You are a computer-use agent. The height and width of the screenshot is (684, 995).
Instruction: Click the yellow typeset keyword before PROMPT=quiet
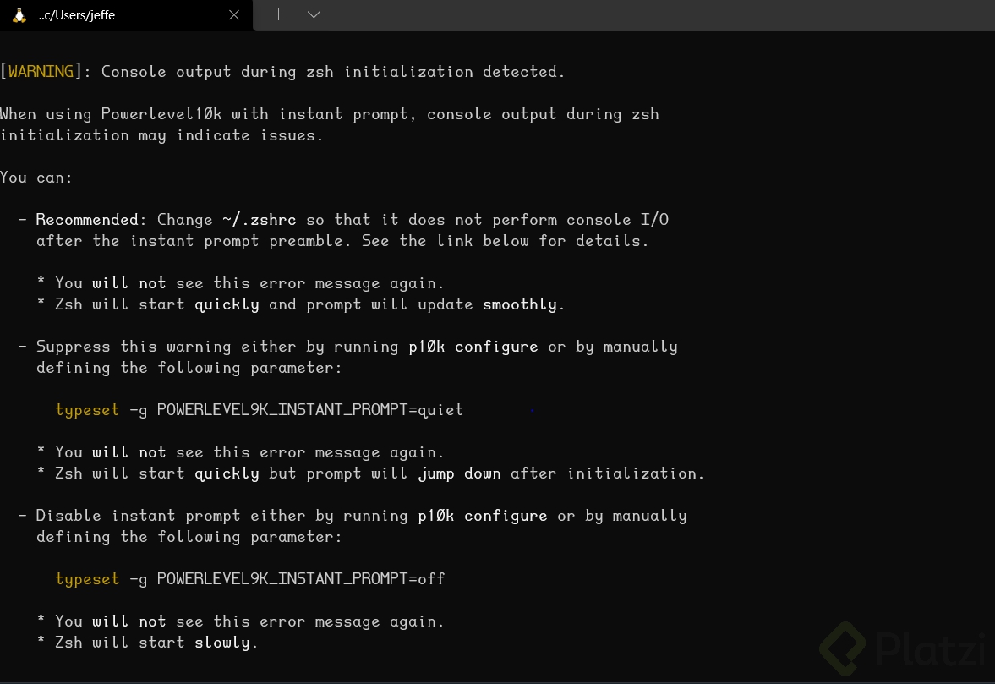(88, 411)
